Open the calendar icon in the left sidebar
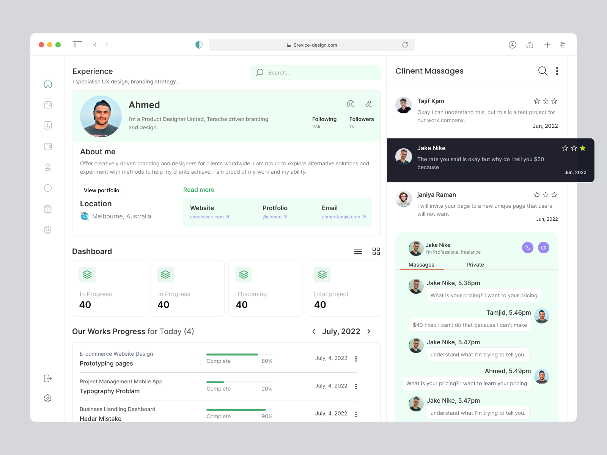The image size is (607, 455). click(48, 209)
